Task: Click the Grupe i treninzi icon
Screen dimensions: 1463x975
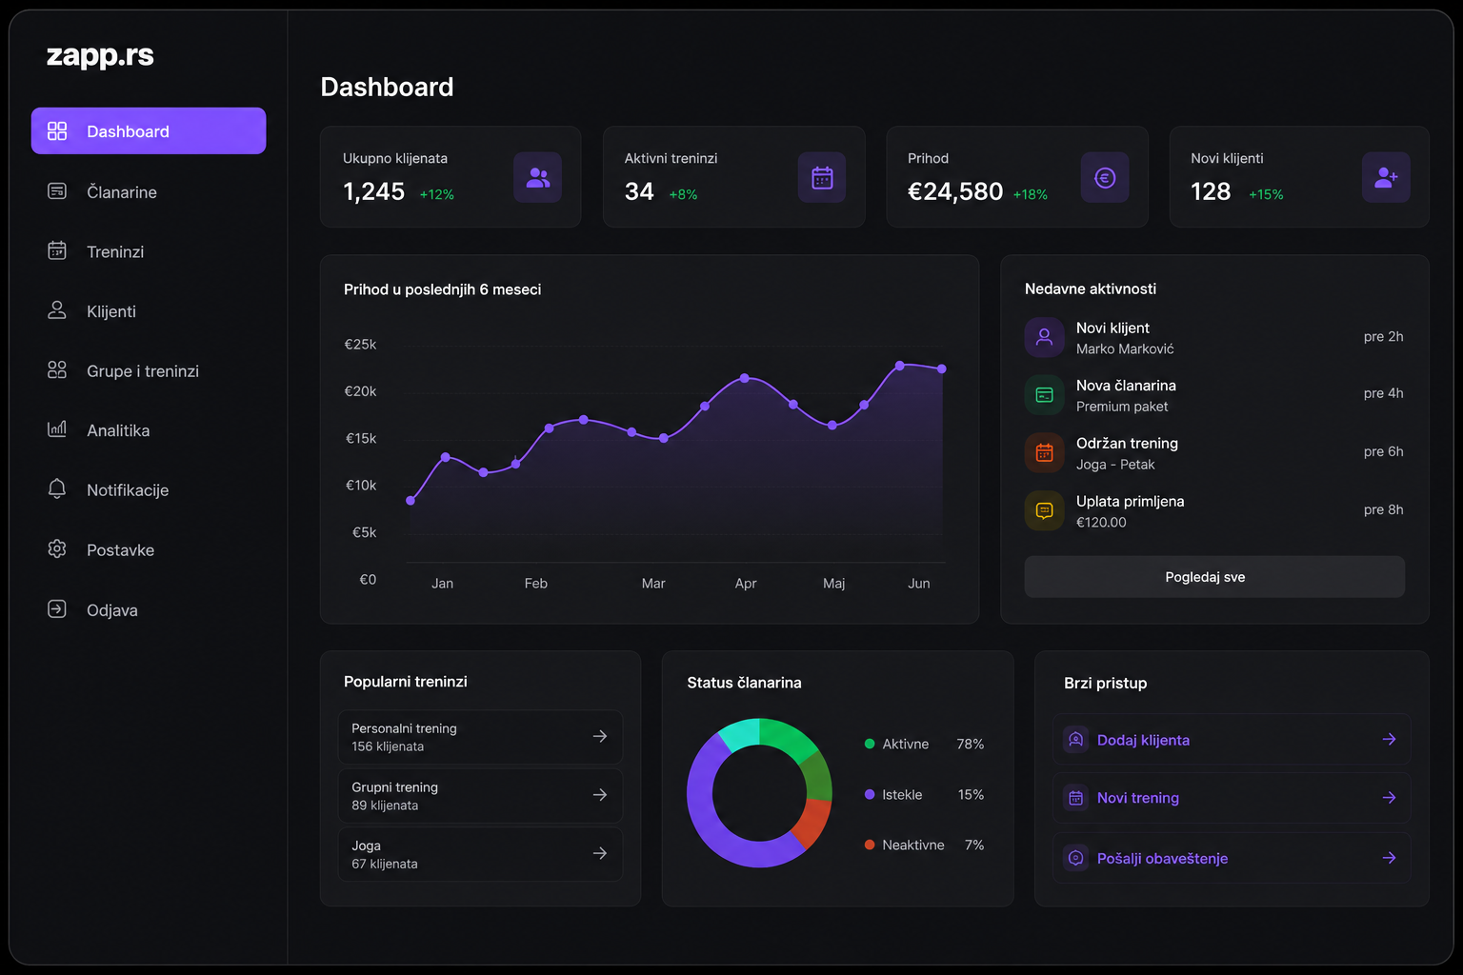Action: (x=57, y=369)
